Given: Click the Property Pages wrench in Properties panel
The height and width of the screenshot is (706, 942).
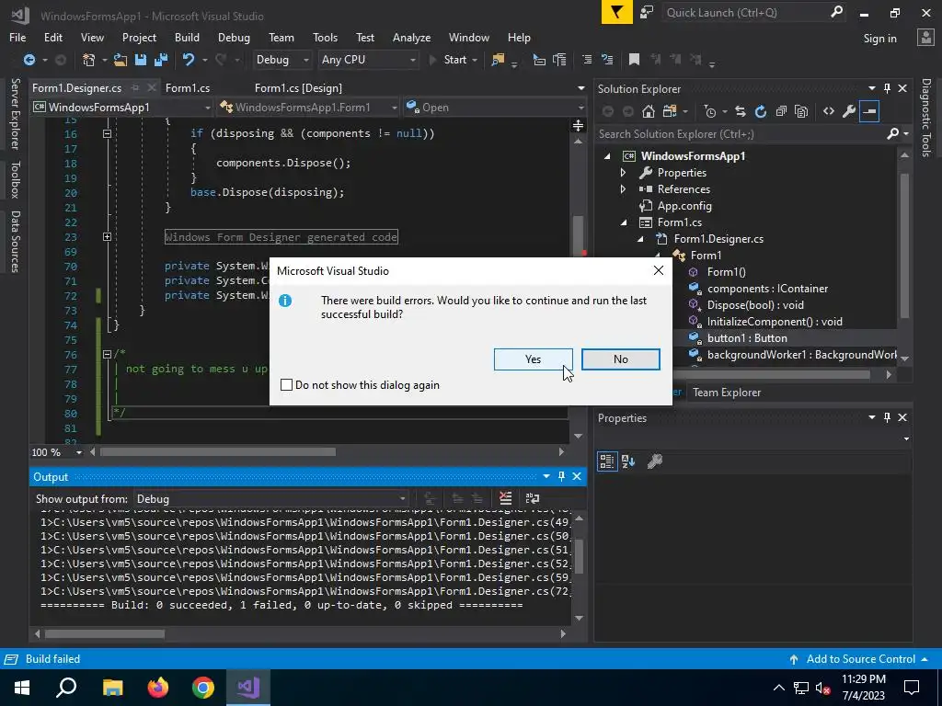Looking at the screenshot, I should (655, 461).
